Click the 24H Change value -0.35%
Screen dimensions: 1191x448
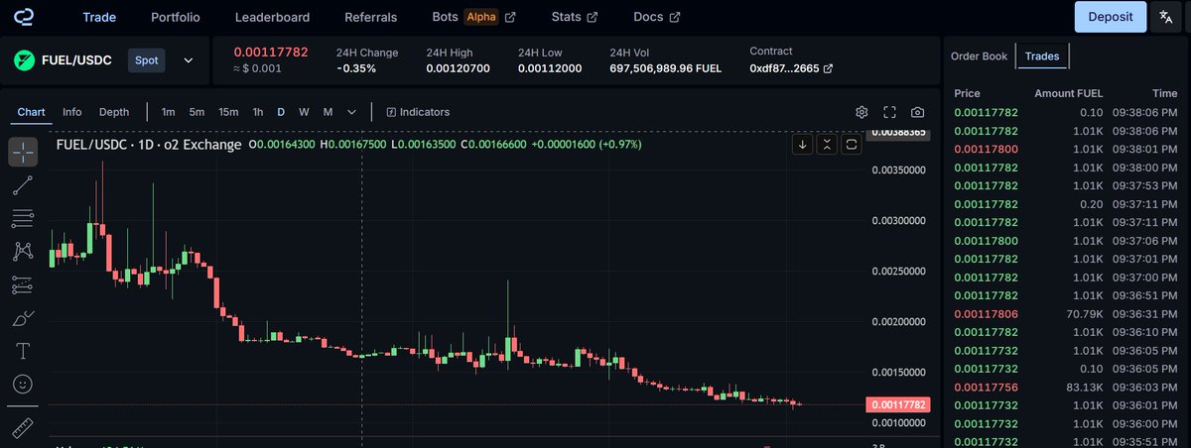(x=356, y=68)
